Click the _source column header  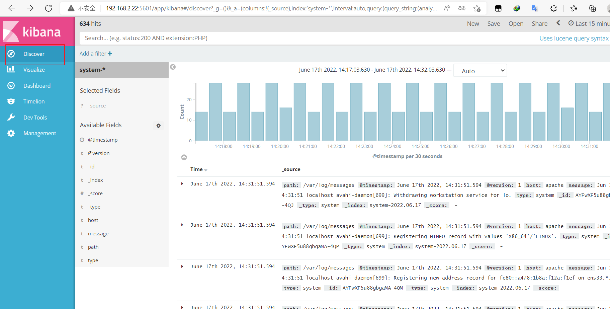point(291,169)
